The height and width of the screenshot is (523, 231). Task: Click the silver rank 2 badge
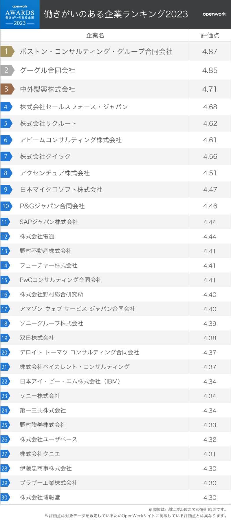coord(7,70)
